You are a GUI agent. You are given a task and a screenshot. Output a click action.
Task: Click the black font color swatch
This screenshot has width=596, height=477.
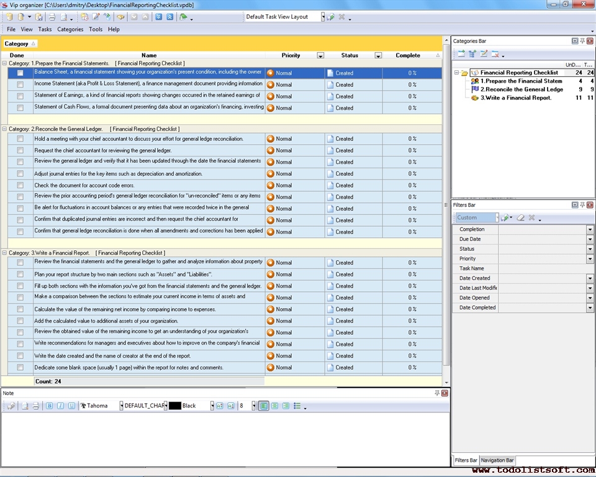175,406
